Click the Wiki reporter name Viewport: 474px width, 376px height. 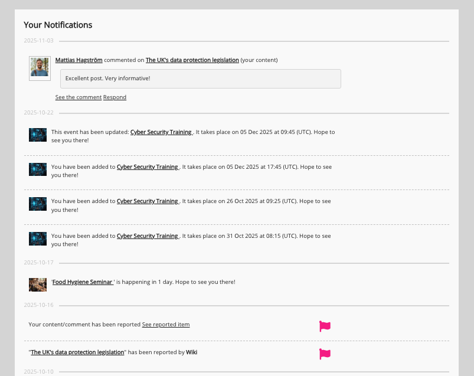pyautogui.click(x=191, y=352)
